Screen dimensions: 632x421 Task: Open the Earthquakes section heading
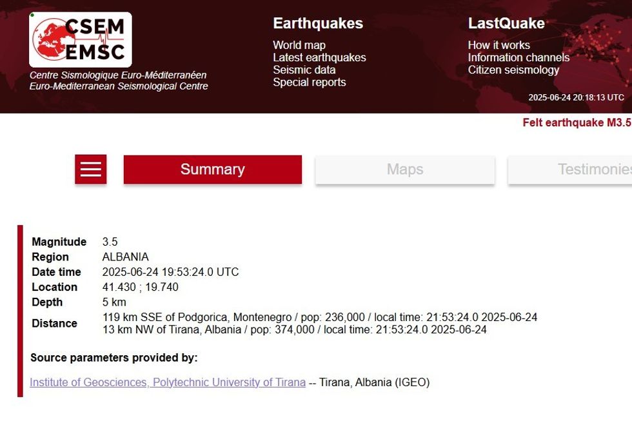pyautogui.click(x=318, y=24)
